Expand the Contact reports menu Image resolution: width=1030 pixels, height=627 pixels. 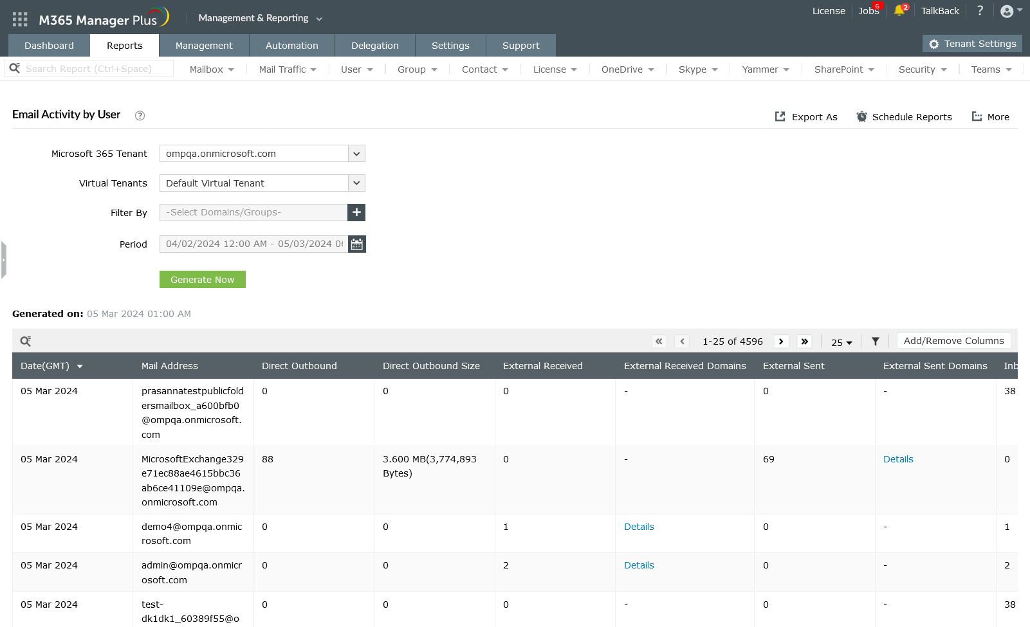coord(485,69)
